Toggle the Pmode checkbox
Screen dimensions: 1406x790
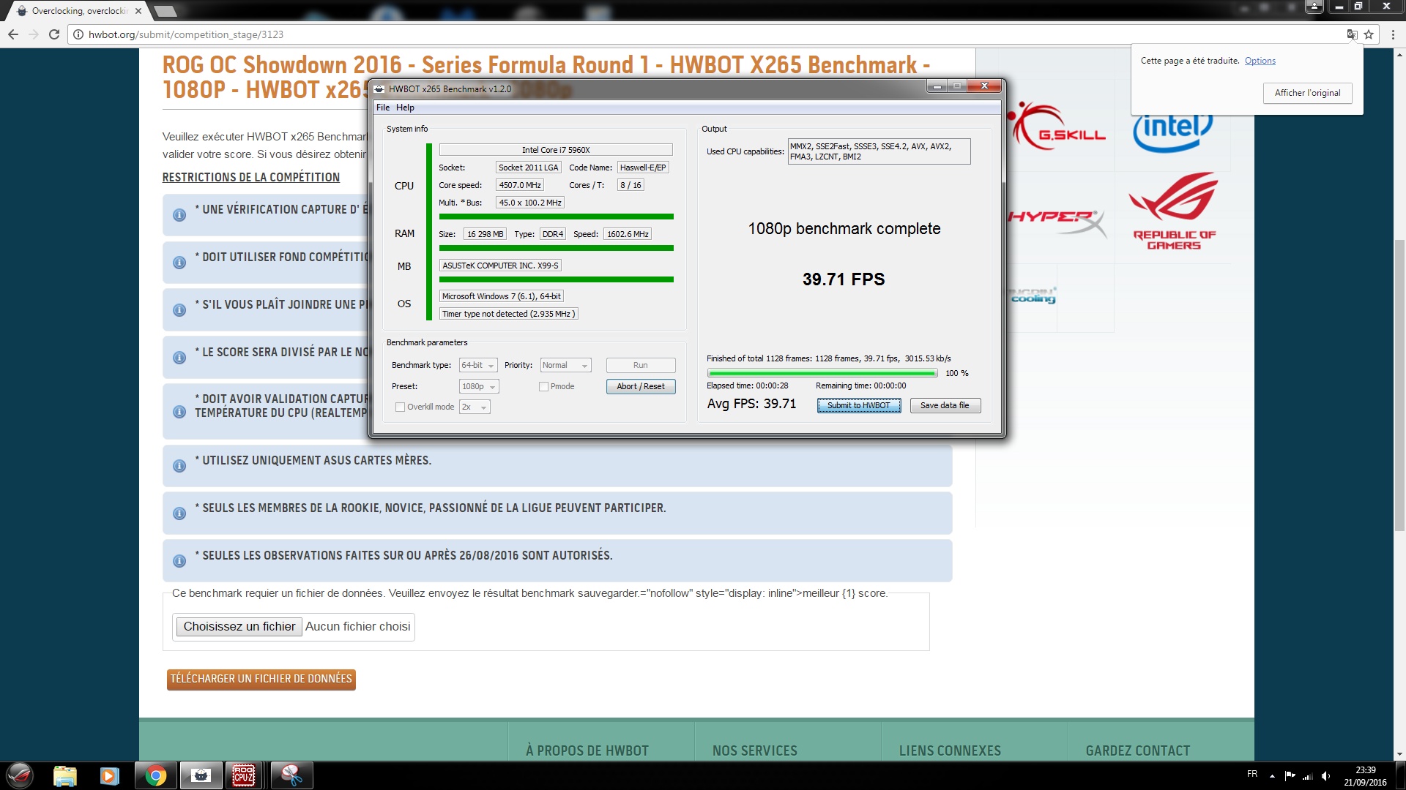point(543,387)
